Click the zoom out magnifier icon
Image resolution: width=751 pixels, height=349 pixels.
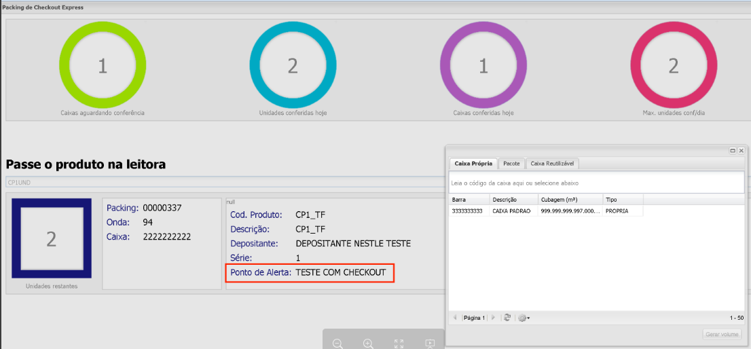[337, 344]
